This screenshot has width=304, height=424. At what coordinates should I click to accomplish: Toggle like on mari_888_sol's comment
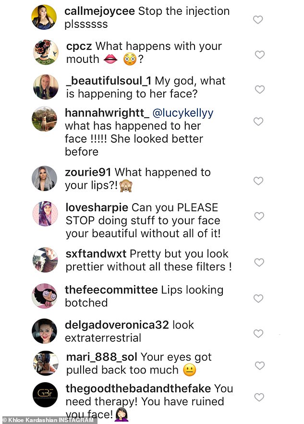(x=259, y=366)
